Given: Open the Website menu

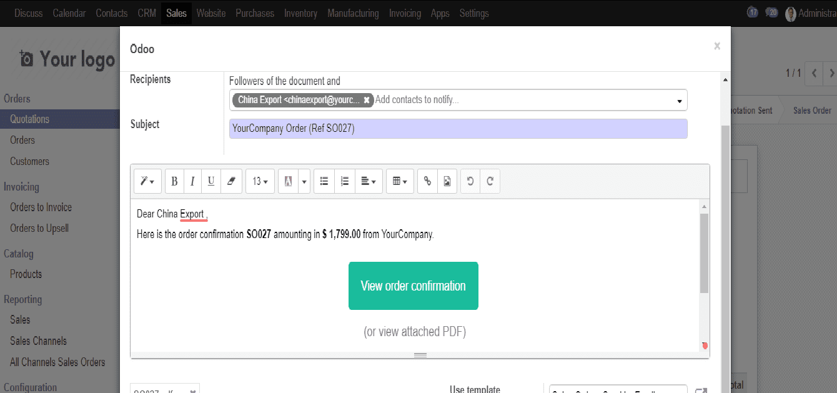Looking at the screenshot, I should coord(211,13).
